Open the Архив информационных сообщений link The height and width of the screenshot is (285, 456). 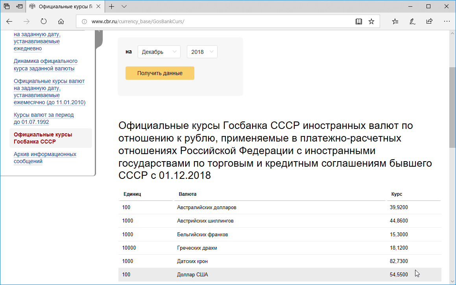pyautogui.click(x=44, y=157)
